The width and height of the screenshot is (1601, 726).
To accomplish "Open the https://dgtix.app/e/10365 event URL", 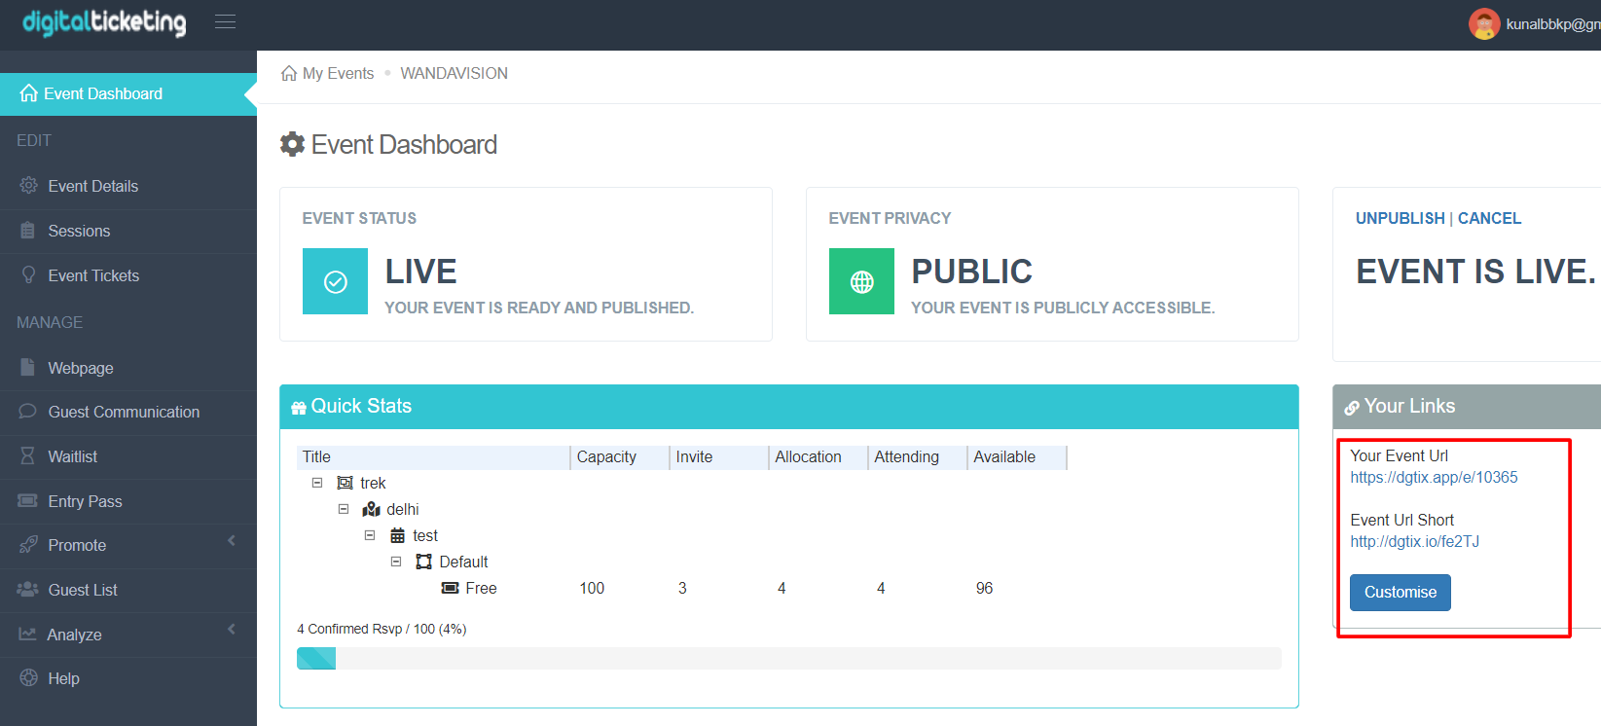I will tap(1434, 477).
